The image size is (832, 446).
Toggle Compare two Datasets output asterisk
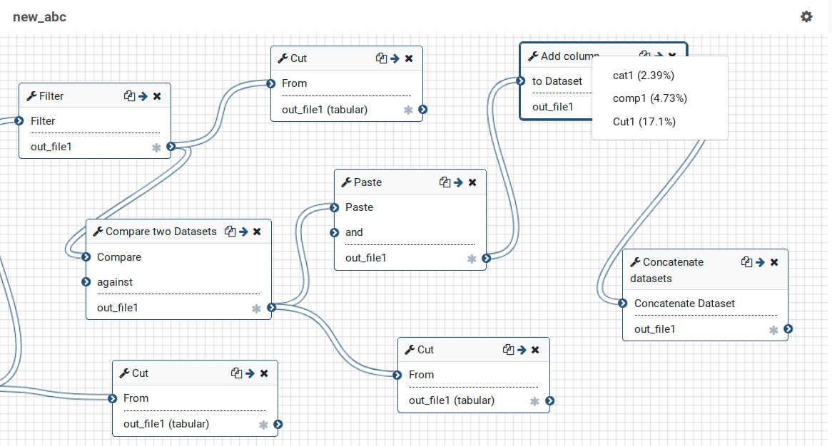256,308
